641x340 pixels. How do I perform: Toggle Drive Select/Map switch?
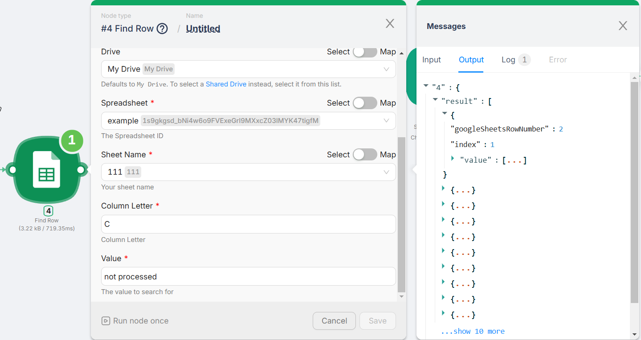365,52
